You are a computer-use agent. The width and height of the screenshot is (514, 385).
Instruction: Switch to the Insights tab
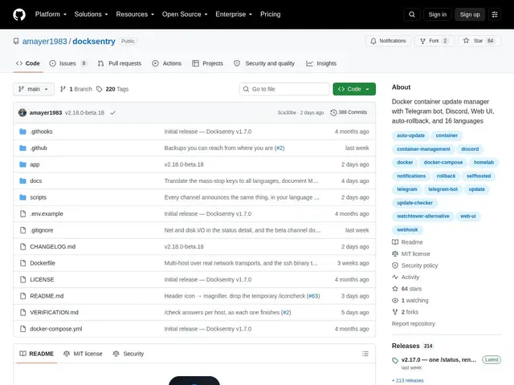(321, 63)
